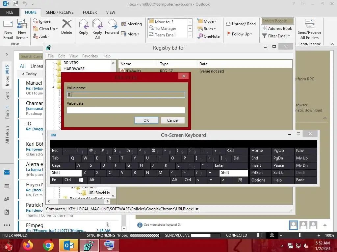Viewport: 337px width, 252px height.
Task: Toggle the left Ctrl key on keyboard
Action: point(69,180)
